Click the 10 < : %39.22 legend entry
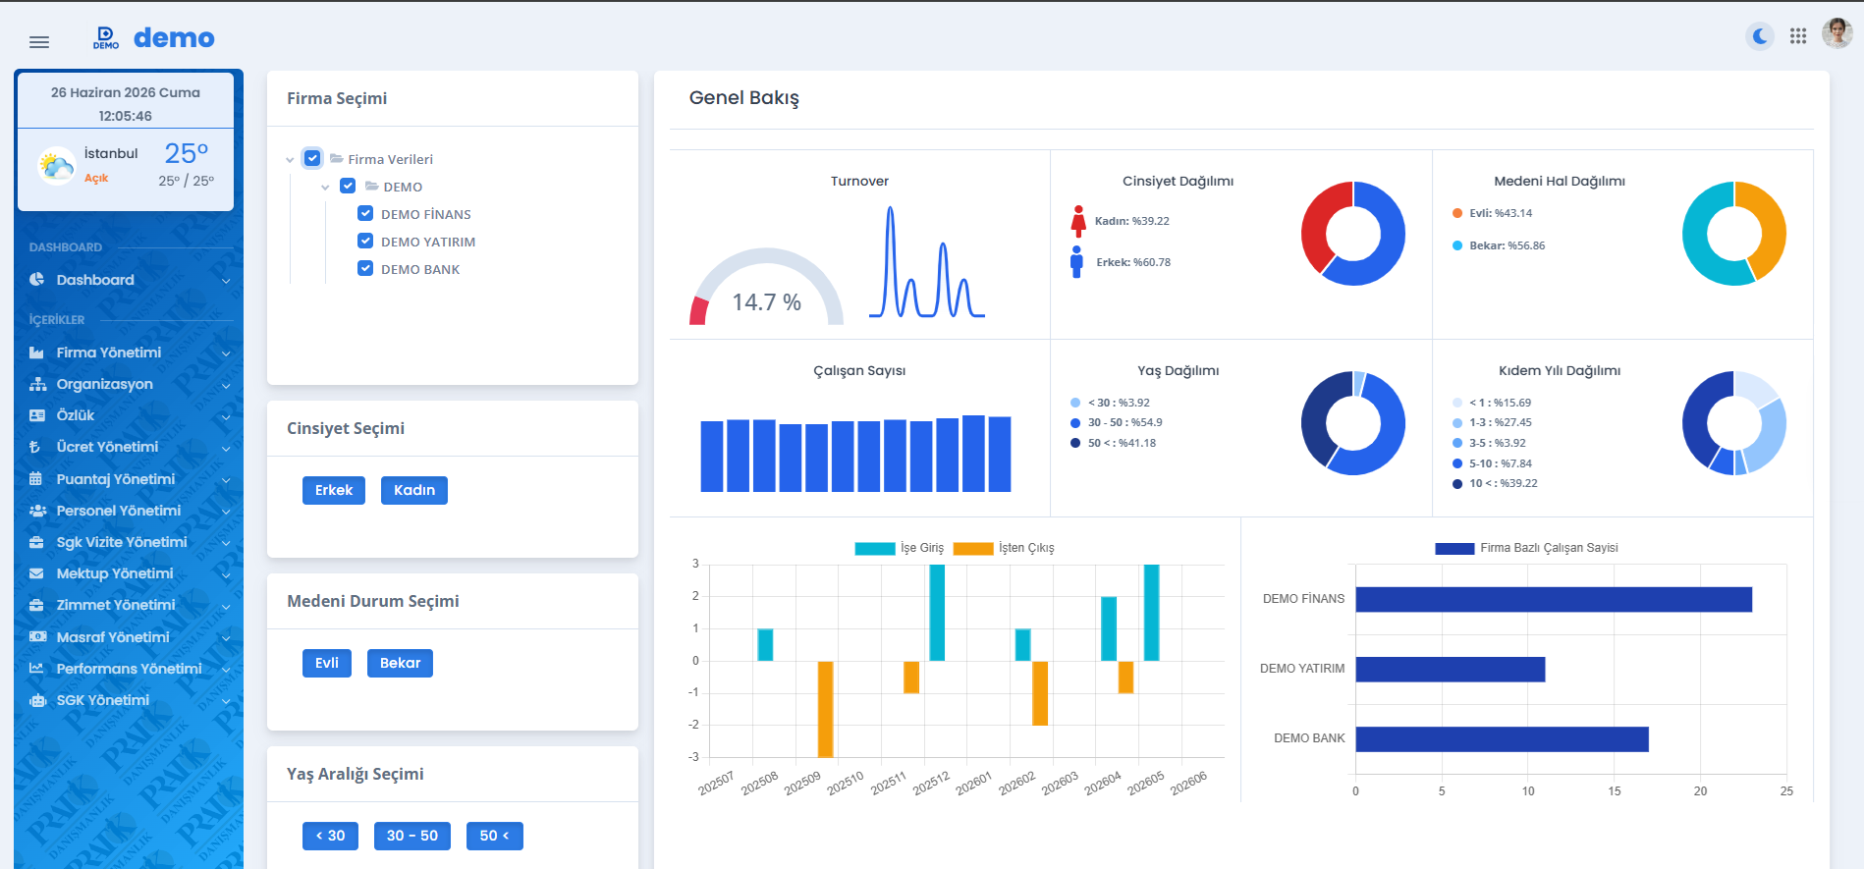Image resolution: width=1864 pixels, height=869 pixels. click(1495, 483)
